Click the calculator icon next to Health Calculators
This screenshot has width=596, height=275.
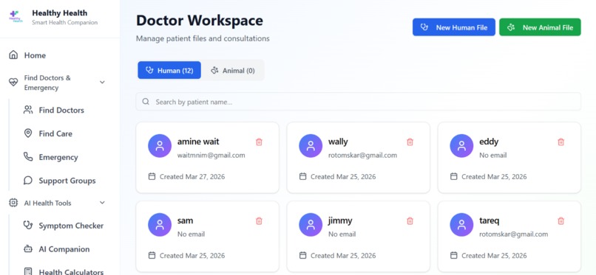(28, 271)
